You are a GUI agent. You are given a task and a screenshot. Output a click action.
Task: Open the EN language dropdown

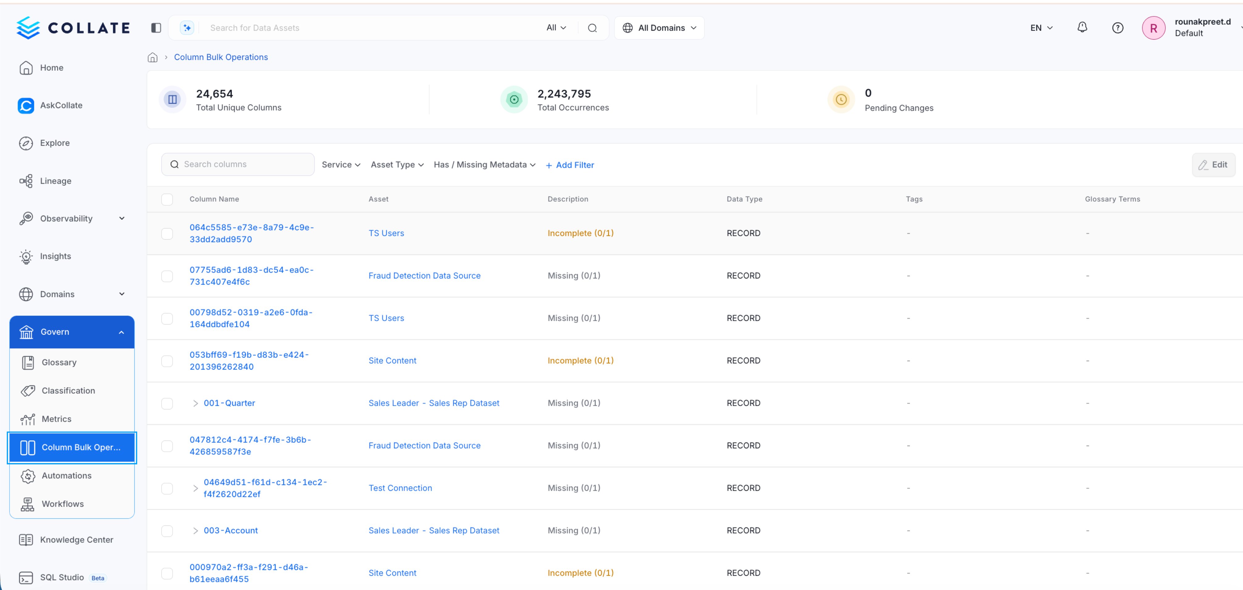pyautogui.click(x=1041, y=28)
